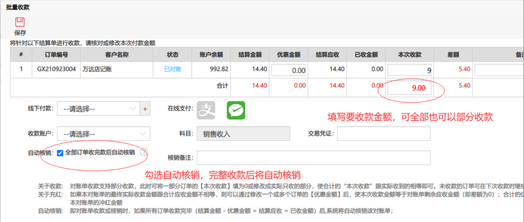Open the question mark help for 自动核销
Screen dimensions: 524x222
point(143,152)
